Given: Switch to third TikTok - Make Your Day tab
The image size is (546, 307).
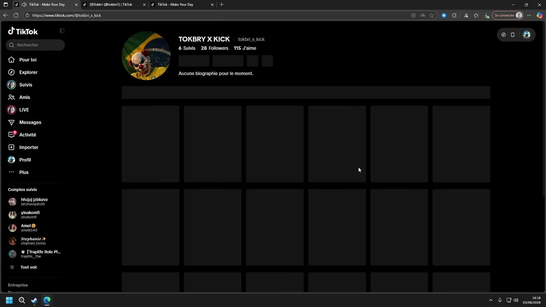Looking at the screenshot, I should point(175,5).
